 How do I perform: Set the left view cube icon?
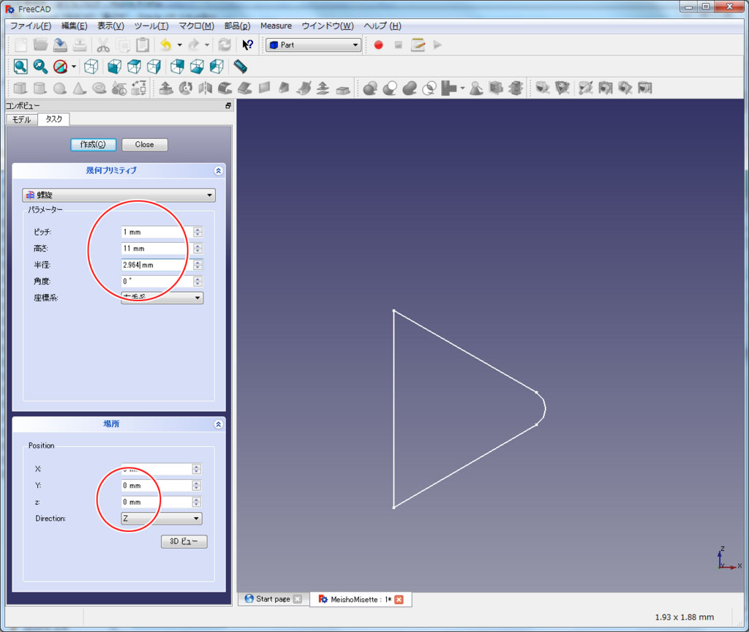[x=217, y=67]
